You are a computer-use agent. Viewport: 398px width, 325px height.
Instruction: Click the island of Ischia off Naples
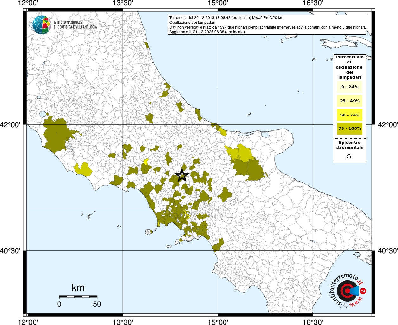[x=149, y=232]
